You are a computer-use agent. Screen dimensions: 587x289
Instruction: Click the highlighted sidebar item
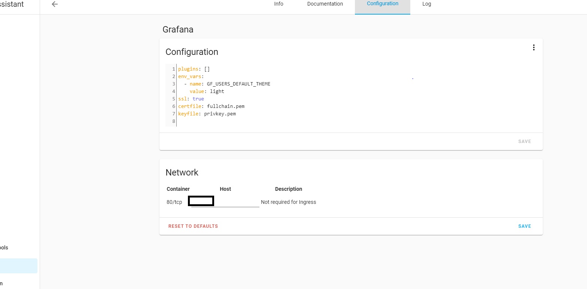(19, 266)
